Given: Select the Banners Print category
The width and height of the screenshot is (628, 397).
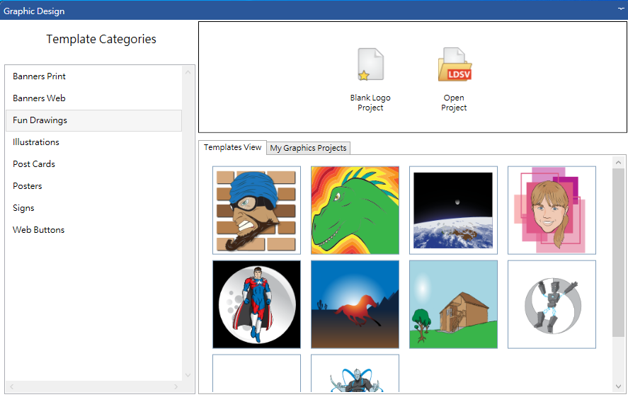Looking at the screenshot, I should (93, 76).
